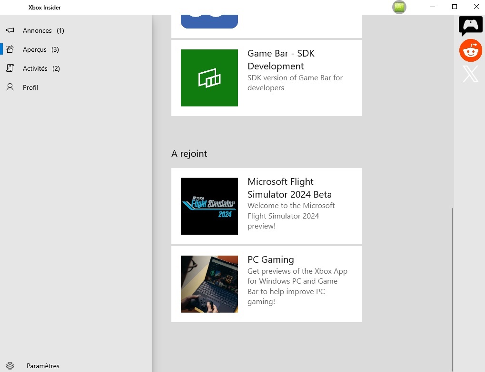Open the Paramètres gear icon
Viewport: 485px width, 372px height.
10,366
